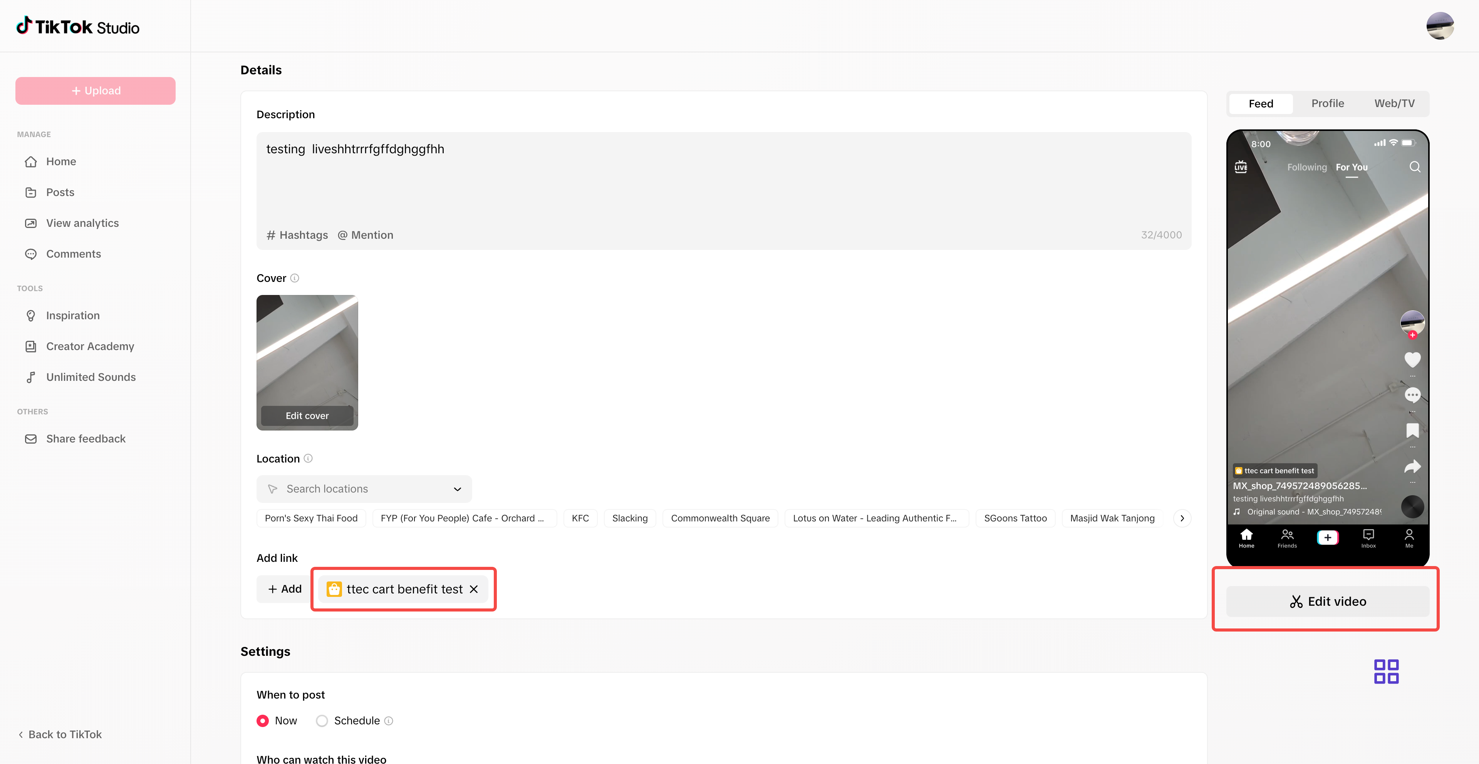The width and height of the screenshot is (1479, 764).
Task: Click the For You tab in phone preview
Action: tap(1352, 167)
